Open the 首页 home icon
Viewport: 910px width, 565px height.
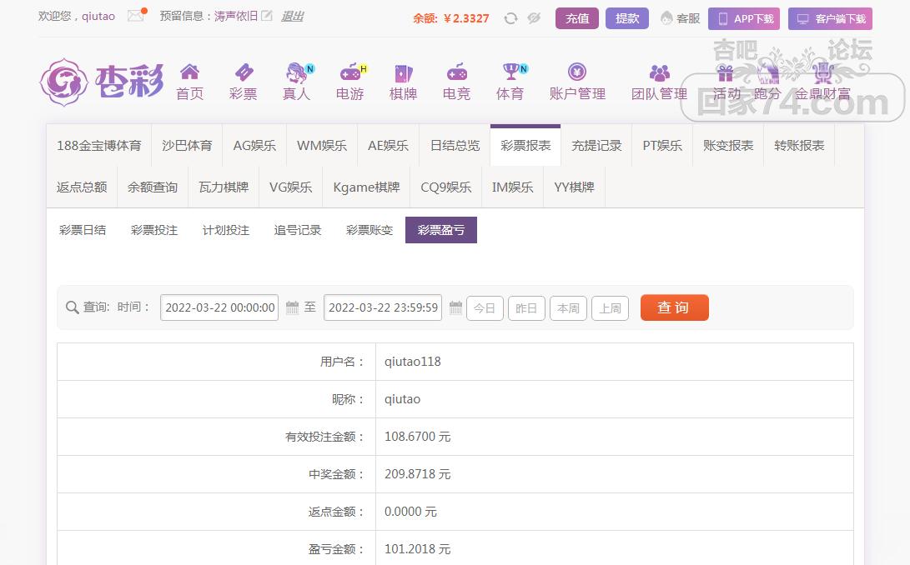[x=189, y=72]
